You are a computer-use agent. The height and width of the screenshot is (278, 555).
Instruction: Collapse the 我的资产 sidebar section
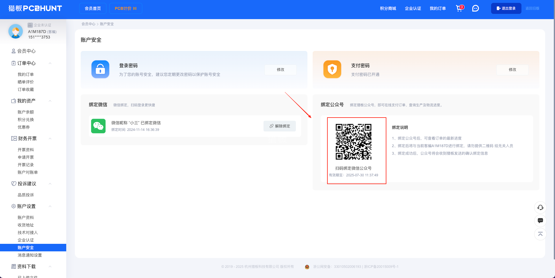(x=50, y=101)
